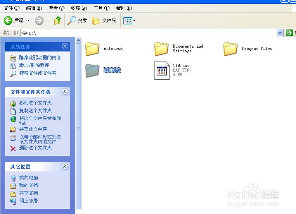Open the 编辑(E) menu

pyautogui.click(x=34, y=8)
